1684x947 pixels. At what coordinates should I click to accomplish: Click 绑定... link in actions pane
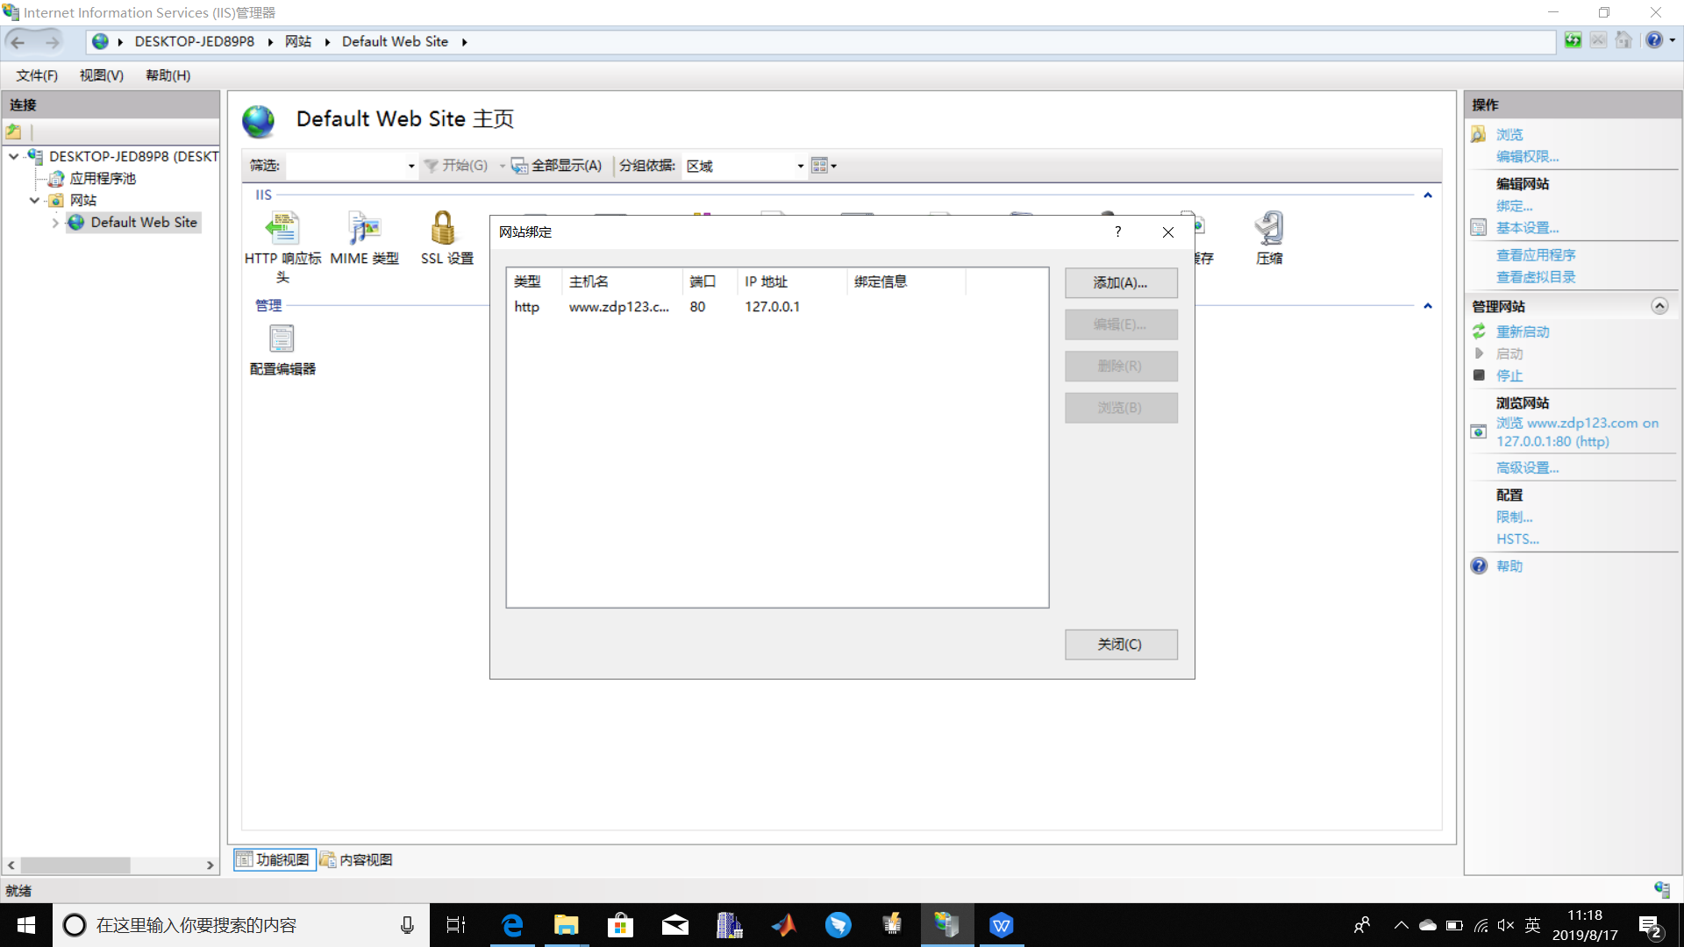(1514, 206)
